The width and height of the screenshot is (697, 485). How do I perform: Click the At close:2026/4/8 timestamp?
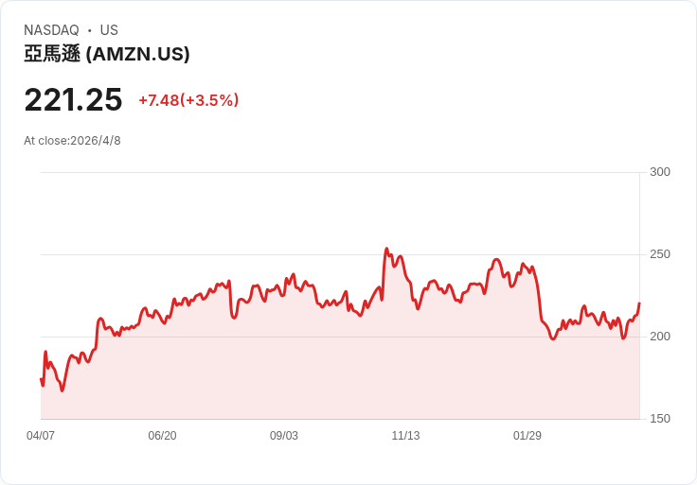pos(72,141)
